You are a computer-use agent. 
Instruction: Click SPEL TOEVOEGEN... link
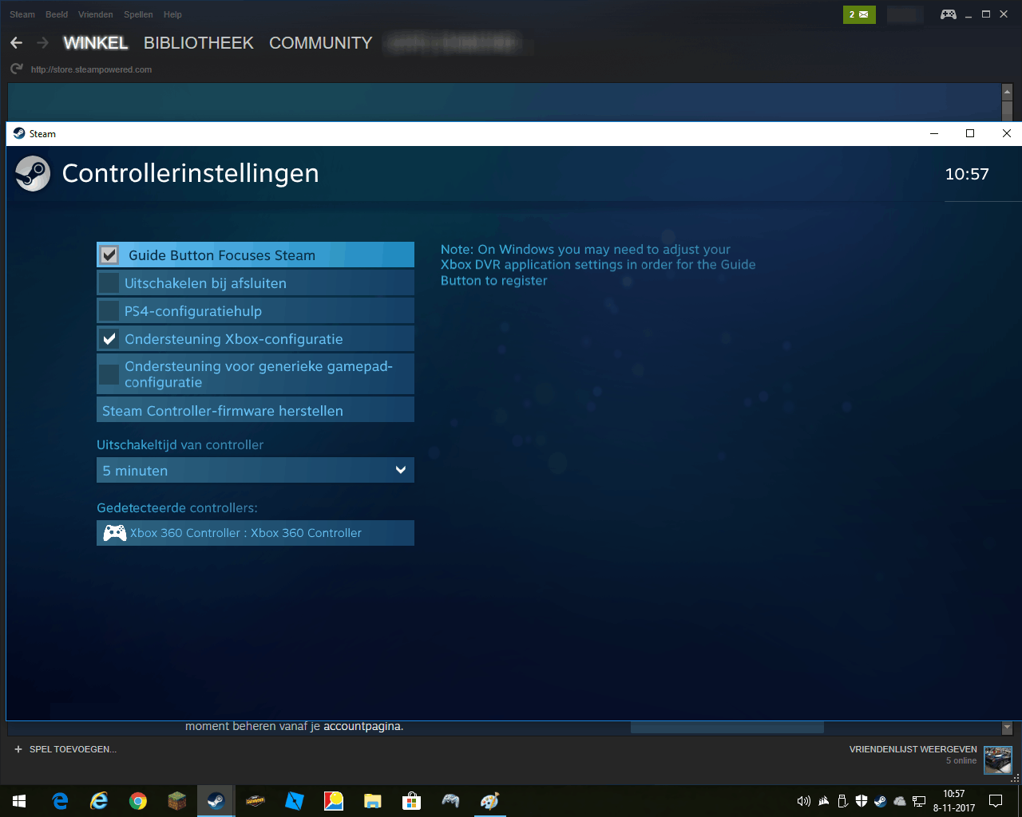pyautogui.click(x=73, y=749)
